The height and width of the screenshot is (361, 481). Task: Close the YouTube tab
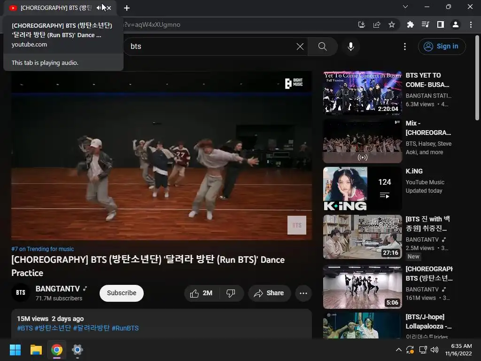[x=109, y=8]
